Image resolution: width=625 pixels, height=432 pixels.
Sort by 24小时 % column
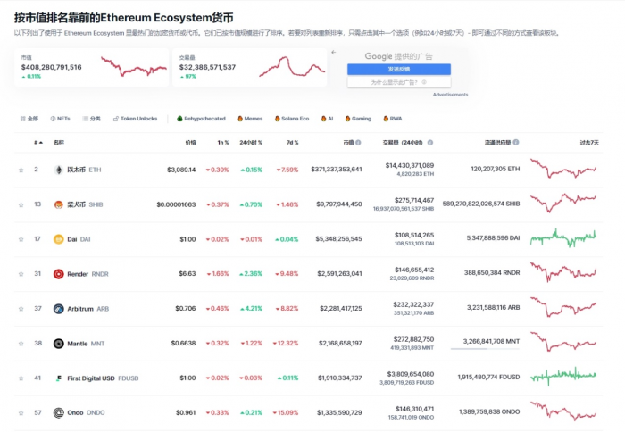click(x=251, y=143)
